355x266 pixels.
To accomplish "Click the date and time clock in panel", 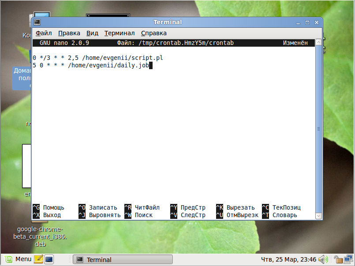I will [289, 259].
